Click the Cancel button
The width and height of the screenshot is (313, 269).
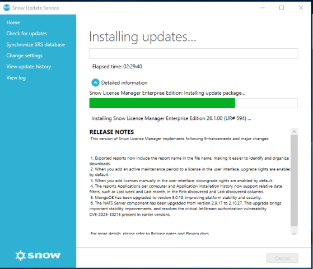click(282, 258)
